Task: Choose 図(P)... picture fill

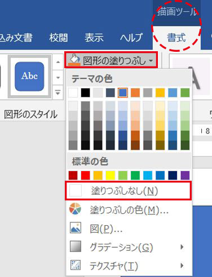Action: [x=129, y=229]
